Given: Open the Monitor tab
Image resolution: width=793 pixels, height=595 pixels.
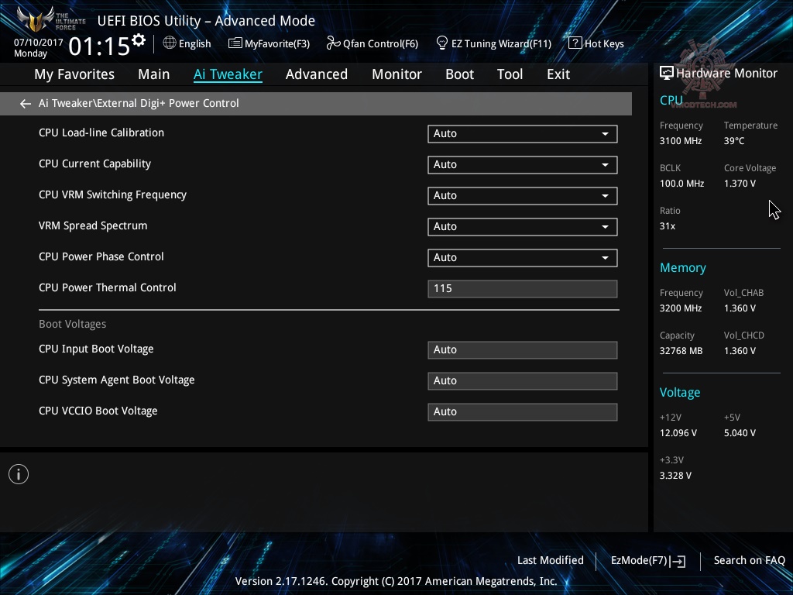Looking at the screenshot, I should [397, 74].
